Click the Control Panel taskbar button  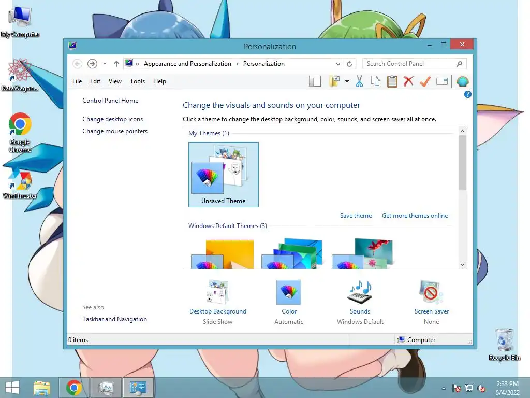[138, 388]
